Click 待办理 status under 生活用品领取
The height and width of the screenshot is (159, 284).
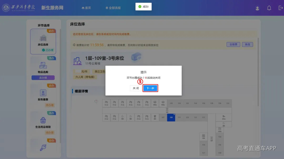coord(49,132)
